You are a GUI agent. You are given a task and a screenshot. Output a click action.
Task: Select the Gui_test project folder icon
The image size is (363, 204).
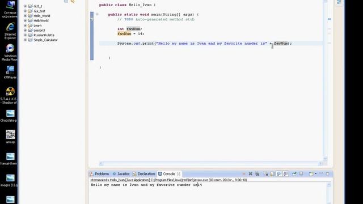click(30, 11)
